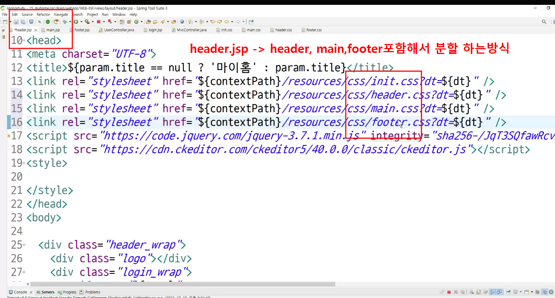Toggle Word Wrap in Console toolbar
Screen dimensions: 555x298
tap(485, 292)
